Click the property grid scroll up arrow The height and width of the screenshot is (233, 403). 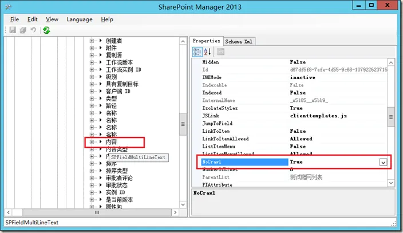(x=391, y=62)
